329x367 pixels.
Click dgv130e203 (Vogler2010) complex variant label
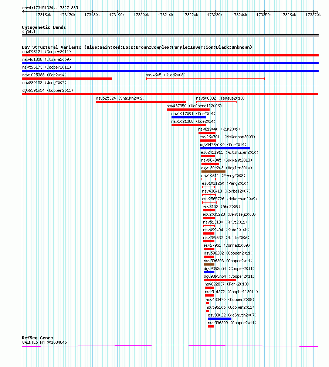(x=227, y=168)
